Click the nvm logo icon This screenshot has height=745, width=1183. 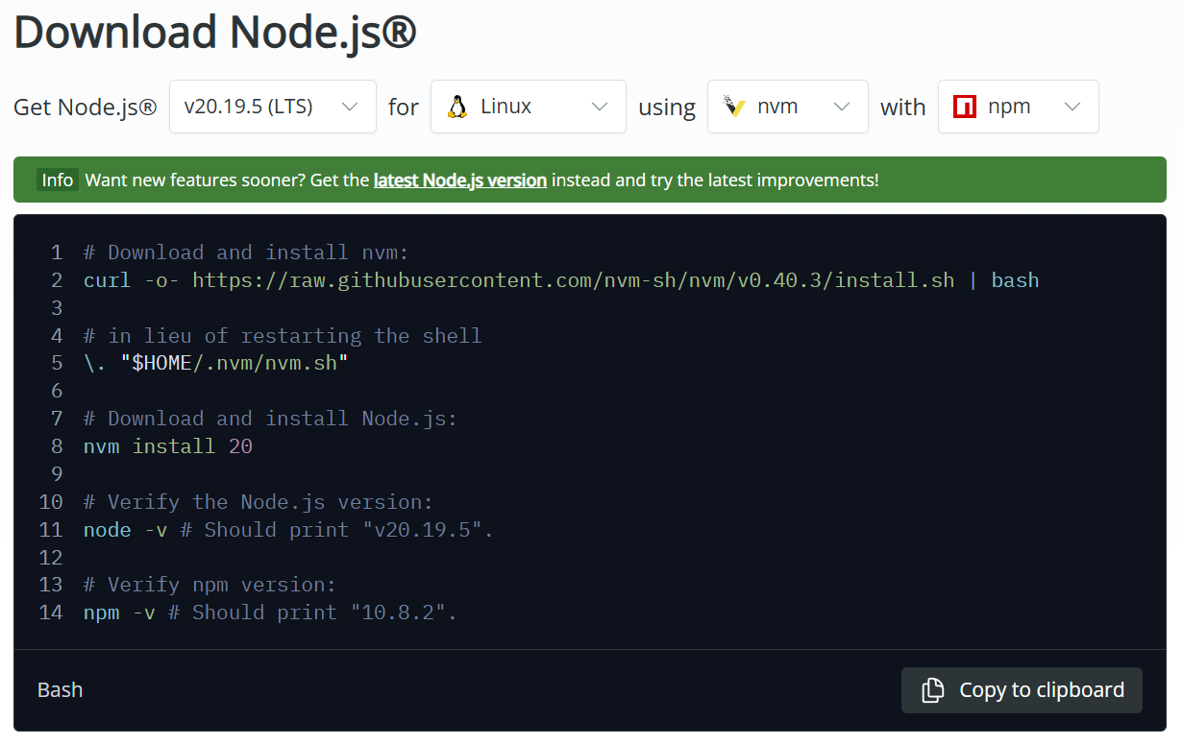coord(735,107)
